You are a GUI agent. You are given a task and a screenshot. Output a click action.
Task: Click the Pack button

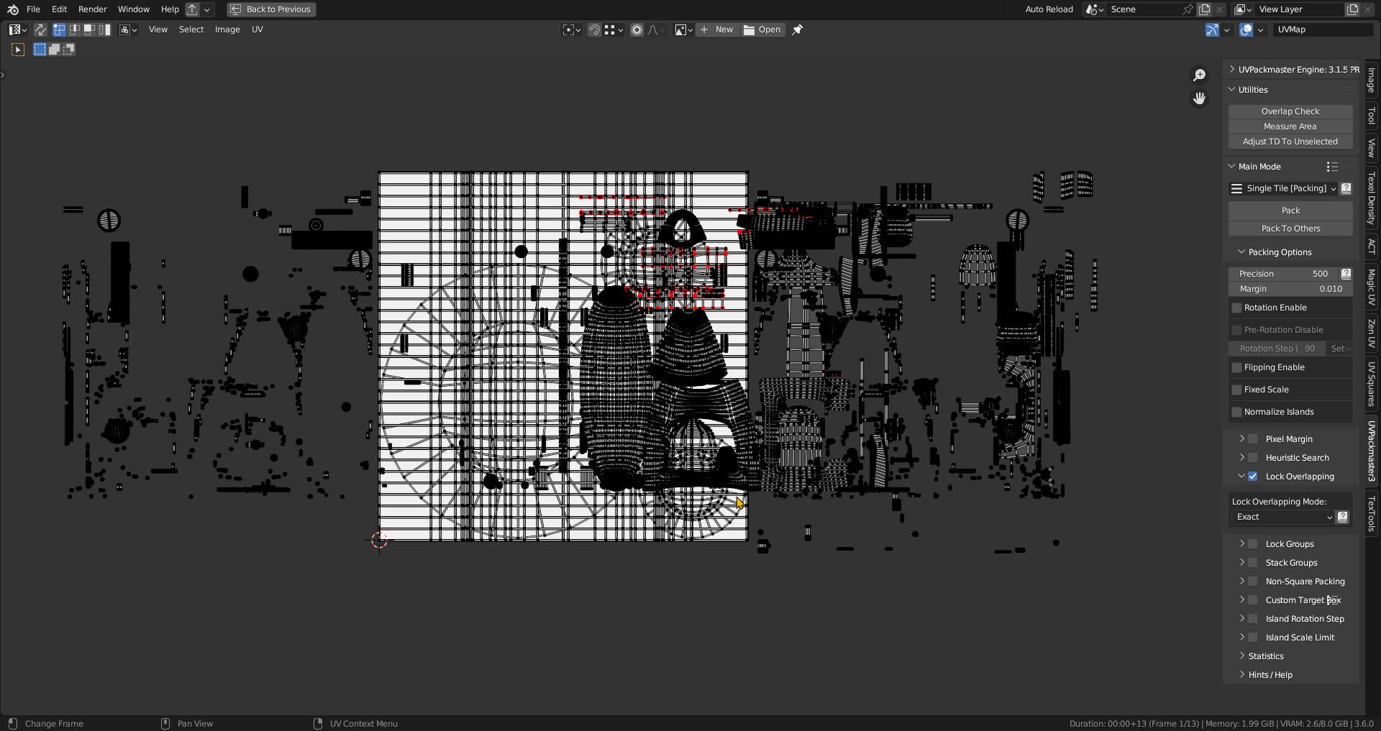1290,211
